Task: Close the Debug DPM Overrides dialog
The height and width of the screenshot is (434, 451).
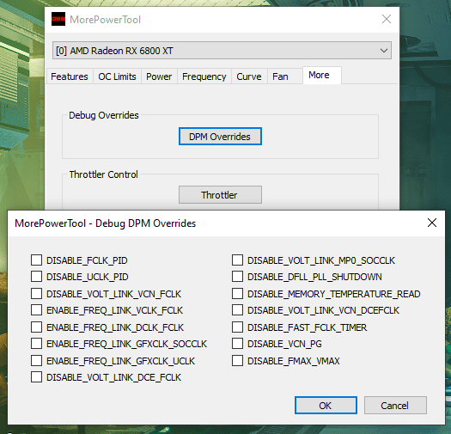Action: coord(432,223)
